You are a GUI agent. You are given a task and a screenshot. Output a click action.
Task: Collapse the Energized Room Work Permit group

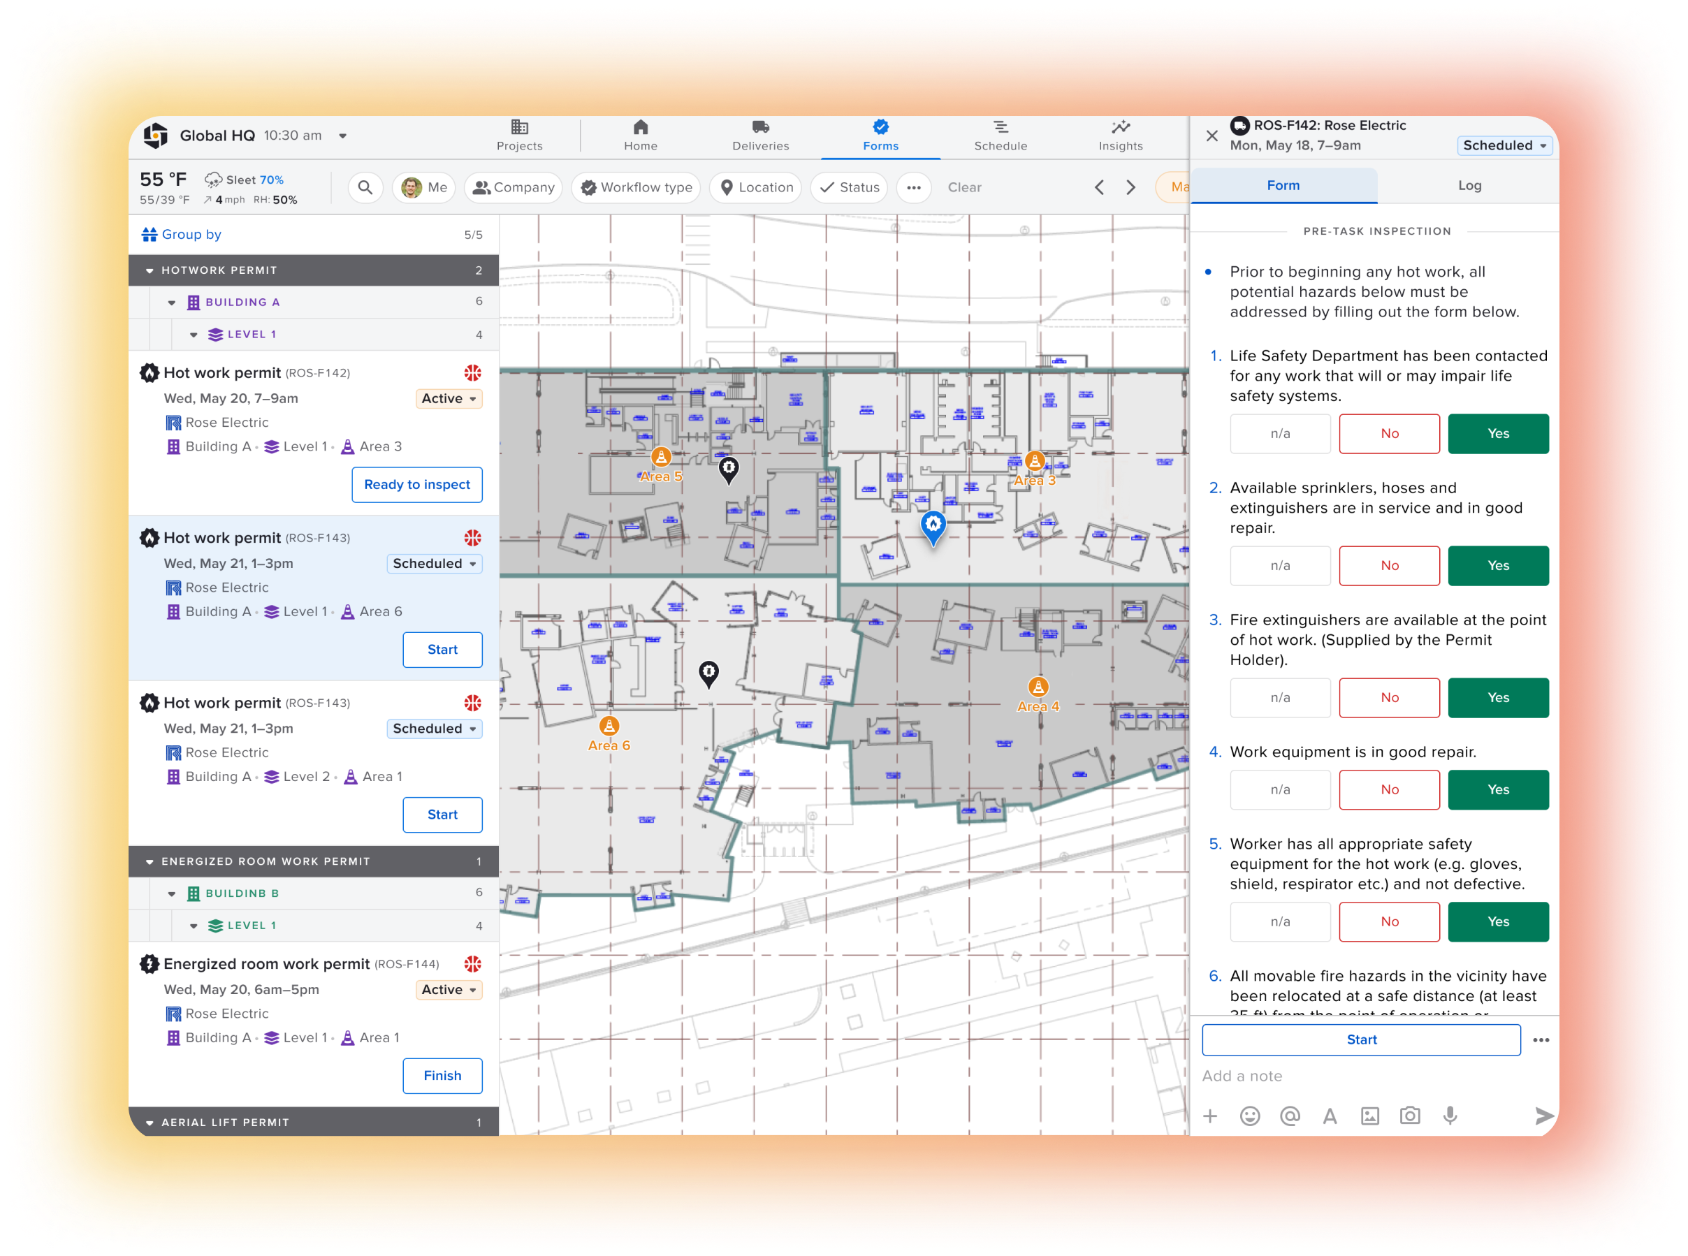pos(149,861)
